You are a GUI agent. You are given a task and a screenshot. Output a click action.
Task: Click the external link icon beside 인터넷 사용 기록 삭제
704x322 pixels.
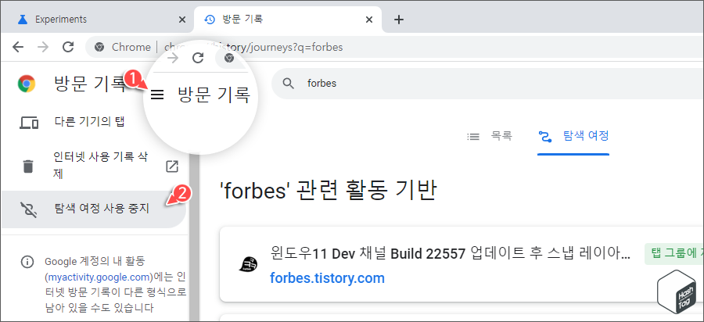tap(172, 166)
